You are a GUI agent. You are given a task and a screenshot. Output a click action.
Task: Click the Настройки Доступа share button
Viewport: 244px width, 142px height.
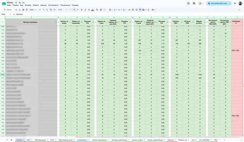click(217, 3)
